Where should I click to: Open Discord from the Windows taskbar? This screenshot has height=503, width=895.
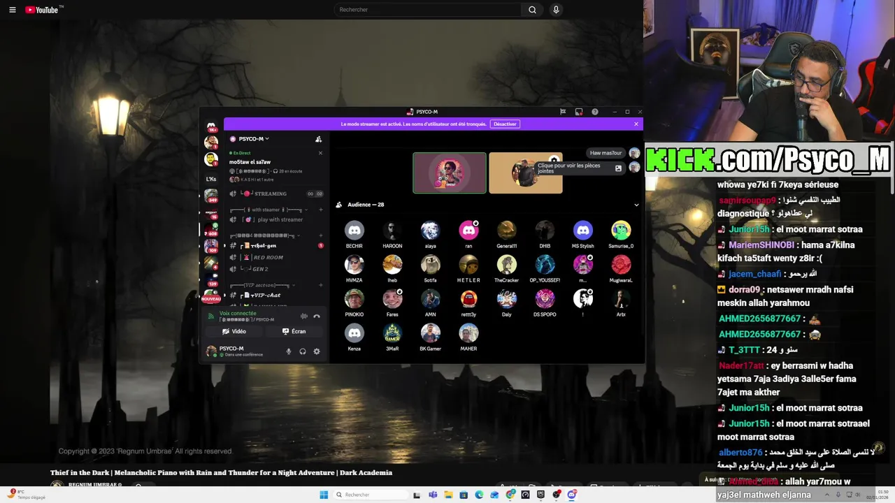tap(572, 495)
